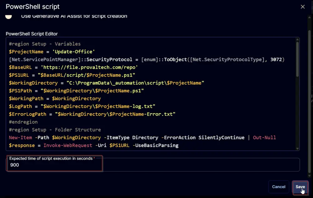
Task: Click the $WorkingPath = $WorkingDirectory line
Action: point(55,99)
